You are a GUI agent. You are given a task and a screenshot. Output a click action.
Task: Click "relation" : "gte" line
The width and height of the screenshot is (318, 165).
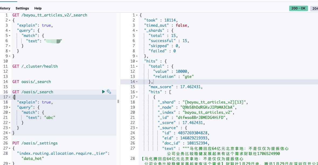[173, 77]
